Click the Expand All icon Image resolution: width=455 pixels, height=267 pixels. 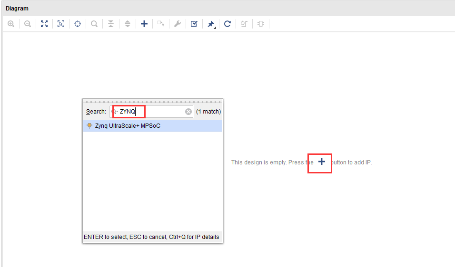(128, 24)
